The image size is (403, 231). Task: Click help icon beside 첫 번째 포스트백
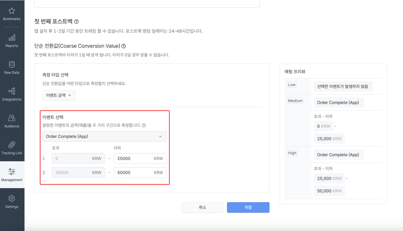(x=76, y=21)
